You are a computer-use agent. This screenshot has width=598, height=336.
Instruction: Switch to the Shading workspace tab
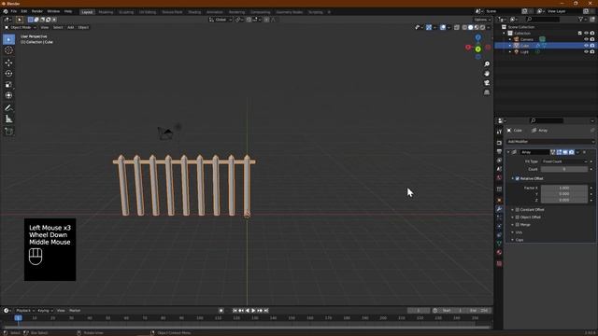point(194,12)
